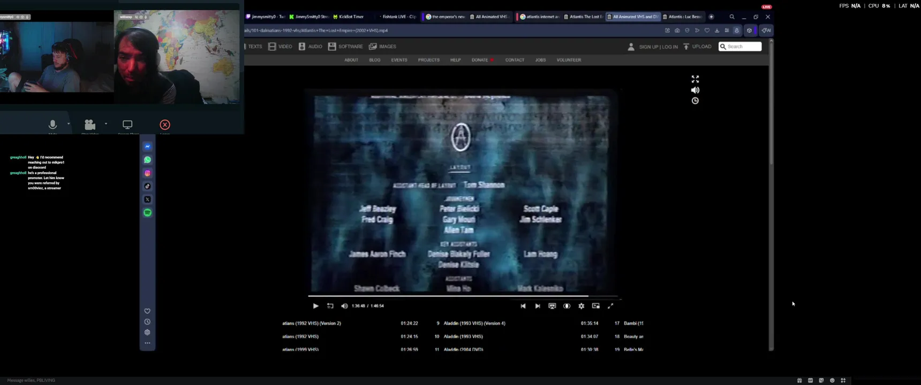Open the JOBS link
The image size is (921, 385).
(540, 60)
